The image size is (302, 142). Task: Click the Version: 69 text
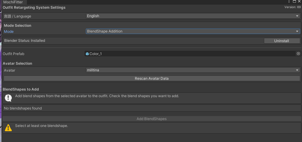point(293,7)
